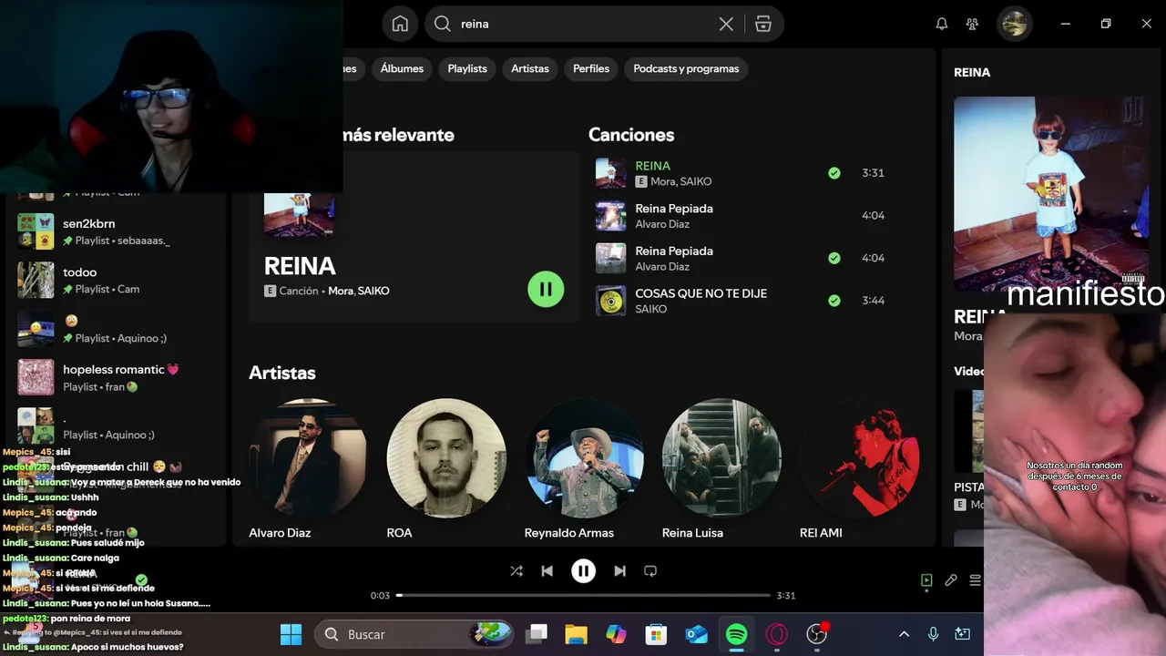Open the lyrics microphone icon

[x=951, y=580]
